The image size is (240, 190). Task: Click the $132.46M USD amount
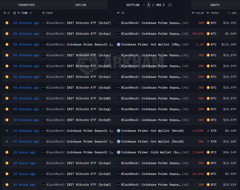pos(229,44)
